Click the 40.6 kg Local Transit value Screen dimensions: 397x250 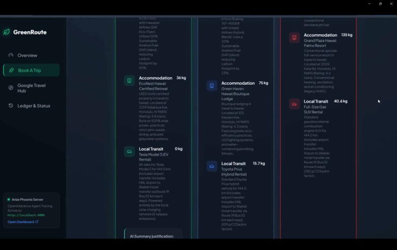tap(340, 101)
